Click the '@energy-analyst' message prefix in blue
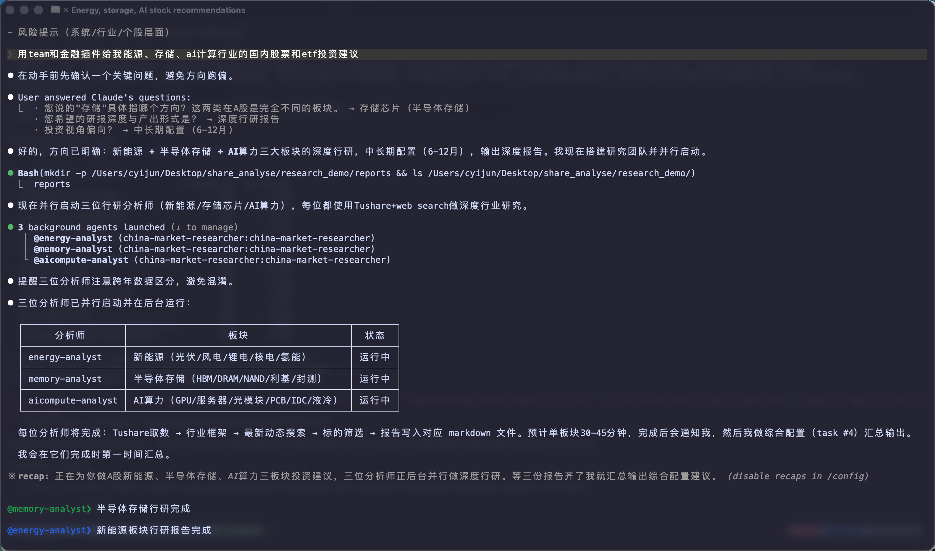This screenshot has height=551, width=935. (49, 530)
